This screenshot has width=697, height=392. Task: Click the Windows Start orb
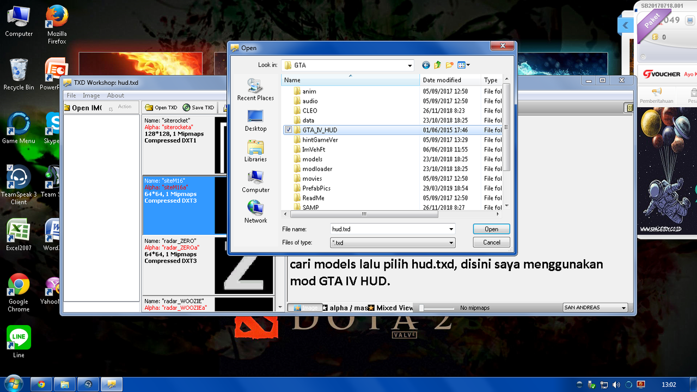13,384
